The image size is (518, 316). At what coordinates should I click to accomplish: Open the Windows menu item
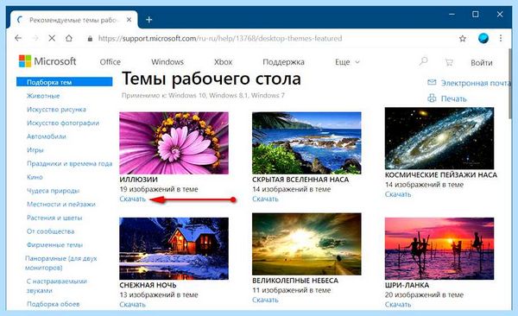167,62
